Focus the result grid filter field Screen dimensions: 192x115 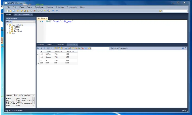point(100,48)
